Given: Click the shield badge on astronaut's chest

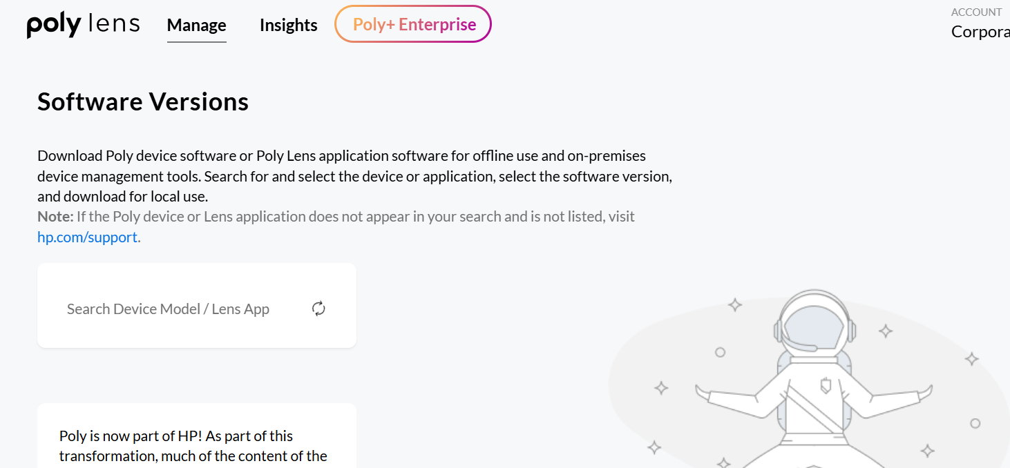Looking at the screenshot, I should [826, 385].
